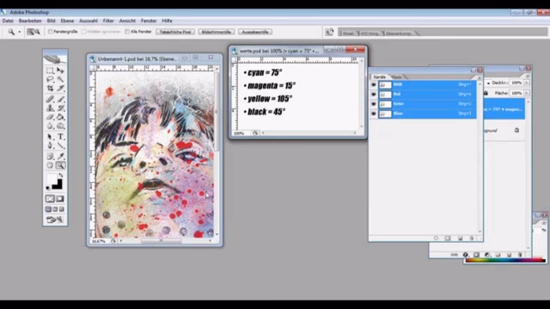Open the Channels panel flyout menu
Screen dimensions: 550x309
(x=479, y=78)
